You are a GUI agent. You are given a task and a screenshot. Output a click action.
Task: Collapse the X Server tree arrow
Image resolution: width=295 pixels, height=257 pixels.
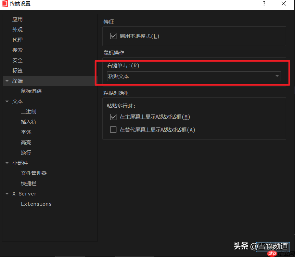pyautogui.click(x=7, y=194)
